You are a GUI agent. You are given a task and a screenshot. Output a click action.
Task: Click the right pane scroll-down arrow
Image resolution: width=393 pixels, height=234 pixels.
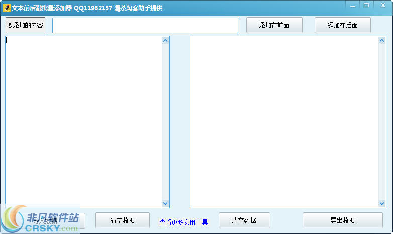pyautogui.click(x=382, y=203)
